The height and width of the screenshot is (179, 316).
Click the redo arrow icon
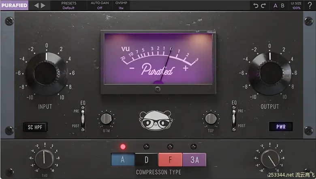(263, 6)
